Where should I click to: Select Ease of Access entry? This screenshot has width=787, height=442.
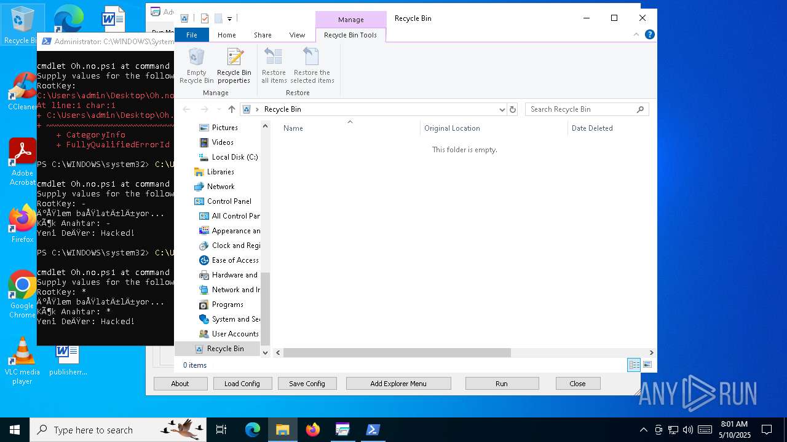(235, 260)
